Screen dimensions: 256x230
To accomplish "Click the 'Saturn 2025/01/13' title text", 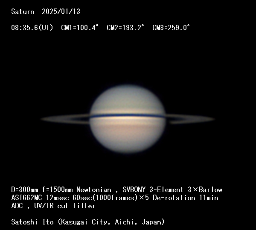I will point(46,11).
